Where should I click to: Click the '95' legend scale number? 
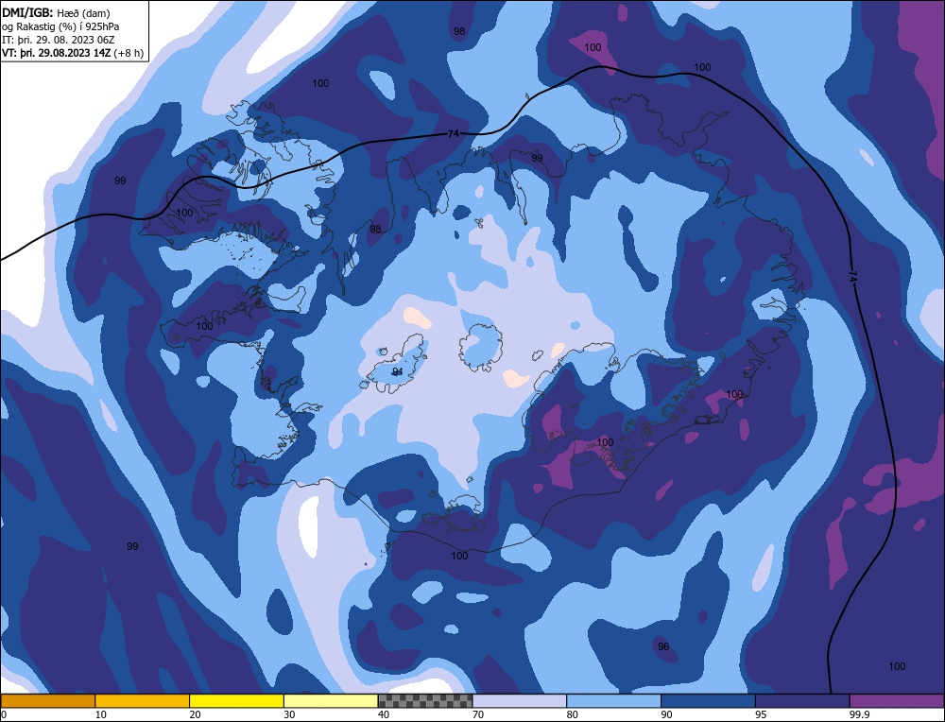point(761,714)
